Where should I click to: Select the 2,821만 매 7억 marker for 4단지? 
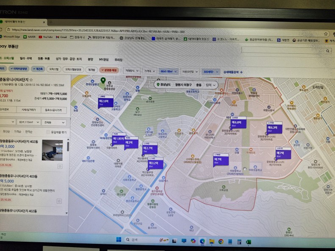point(283,153)
